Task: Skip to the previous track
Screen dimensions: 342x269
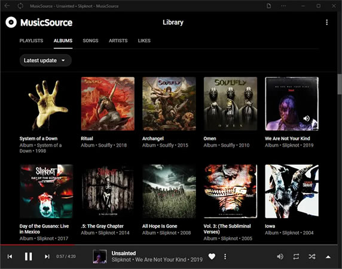Action: [10, 256]
